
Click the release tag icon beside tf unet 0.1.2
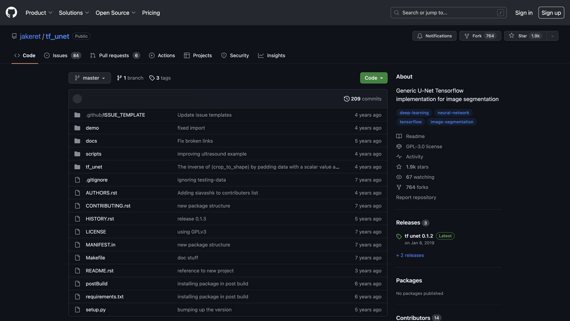click(x=399, y=237)
